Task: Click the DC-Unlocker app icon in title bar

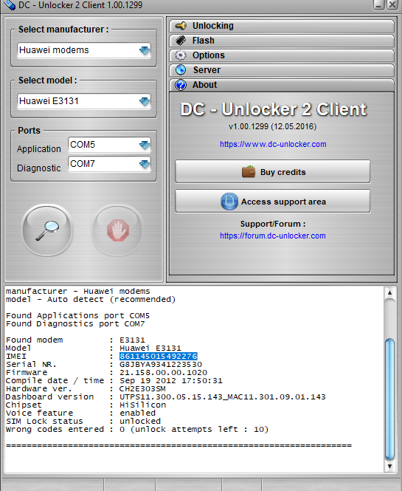Action: [x=9, y=4]
